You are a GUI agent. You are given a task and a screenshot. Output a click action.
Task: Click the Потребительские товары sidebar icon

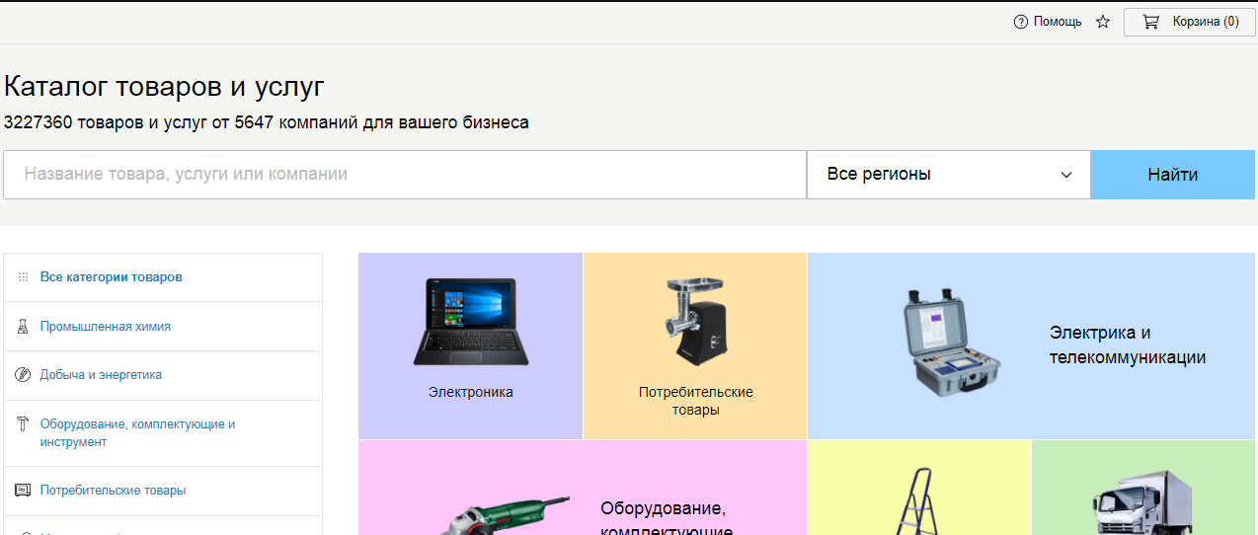[23, 491]
